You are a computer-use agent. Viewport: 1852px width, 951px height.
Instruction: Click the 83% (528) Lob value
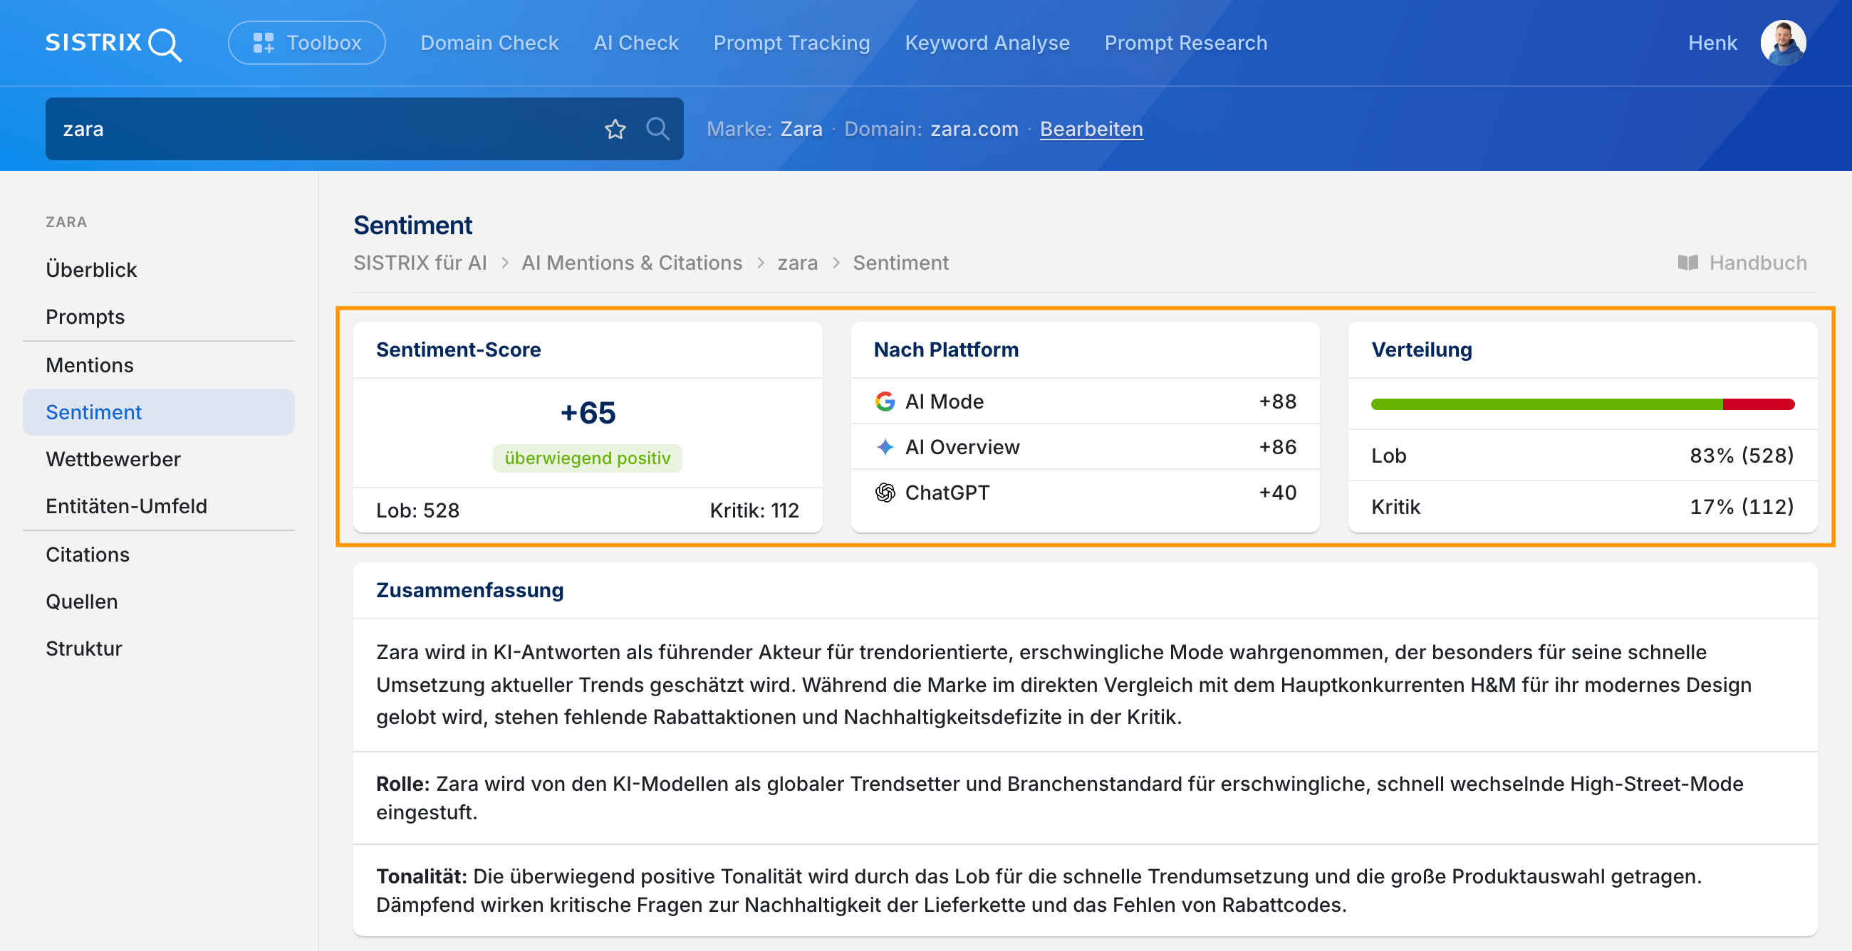pyautogui.click(x=1742, y=456)
